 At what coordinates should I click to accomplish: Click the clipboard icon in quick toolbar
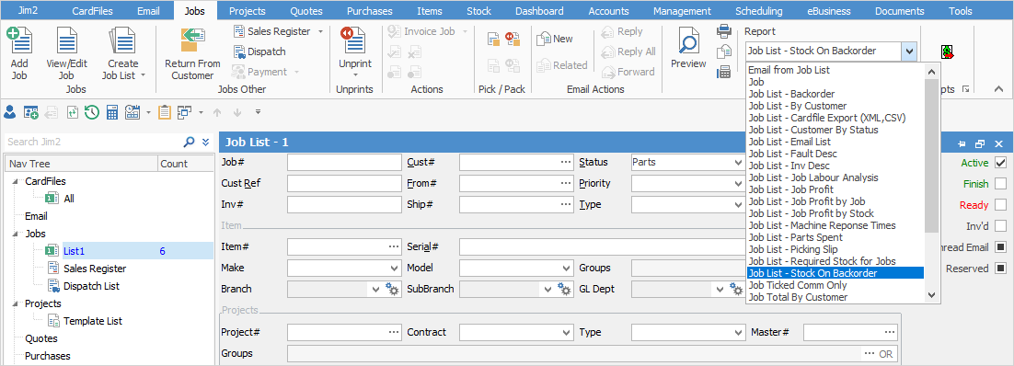pos(165,112)
